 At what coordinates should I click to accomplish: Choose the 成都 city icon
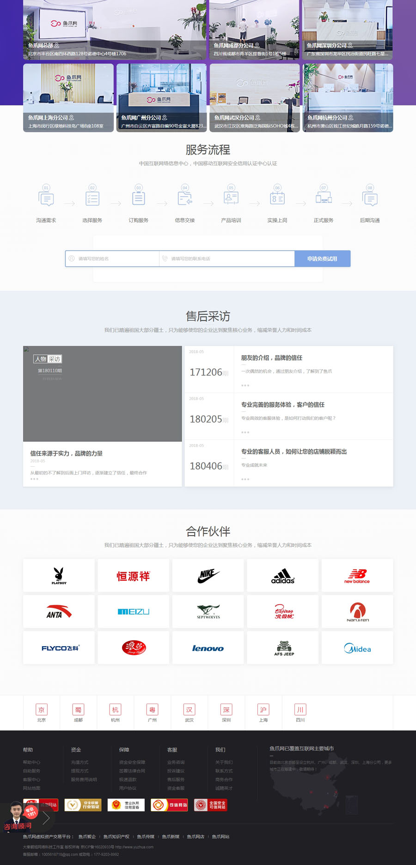(x=79, y=710)
